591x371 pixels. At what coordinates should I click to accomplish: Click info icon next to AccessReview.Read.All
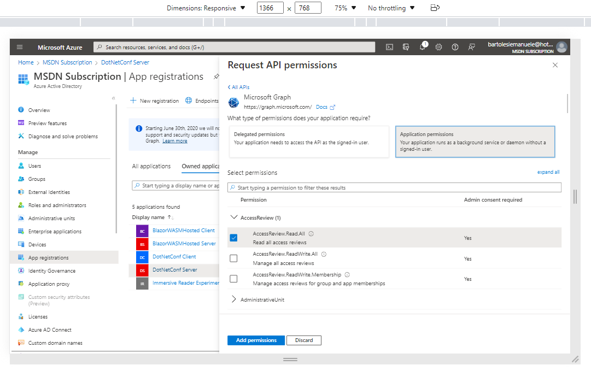311,234
